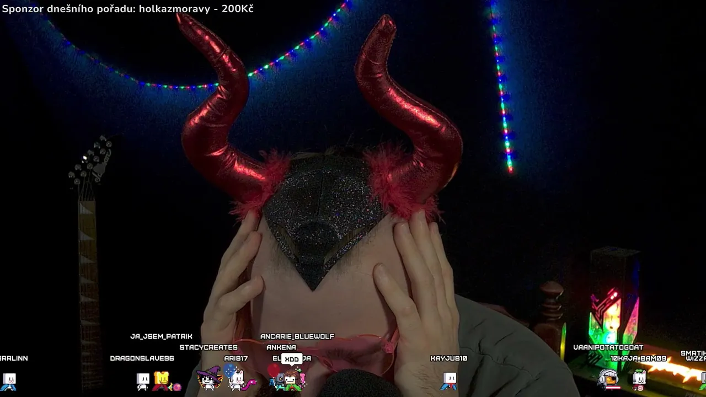Select the white cat avatar holding a blue balloon

tap(236, 378)
